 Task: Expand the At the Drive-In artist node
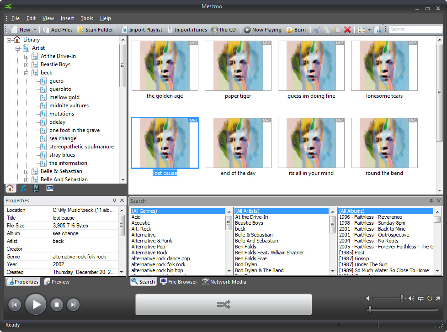pyautogui.click(x=26, y=57)
